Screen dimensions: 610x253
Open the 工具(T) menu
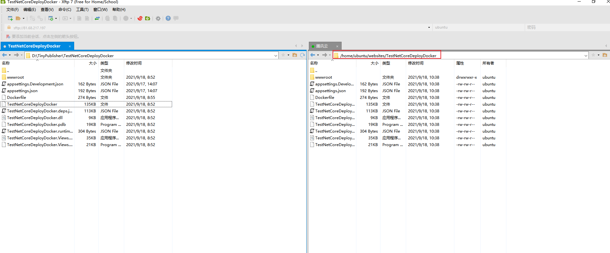point(82,10)
